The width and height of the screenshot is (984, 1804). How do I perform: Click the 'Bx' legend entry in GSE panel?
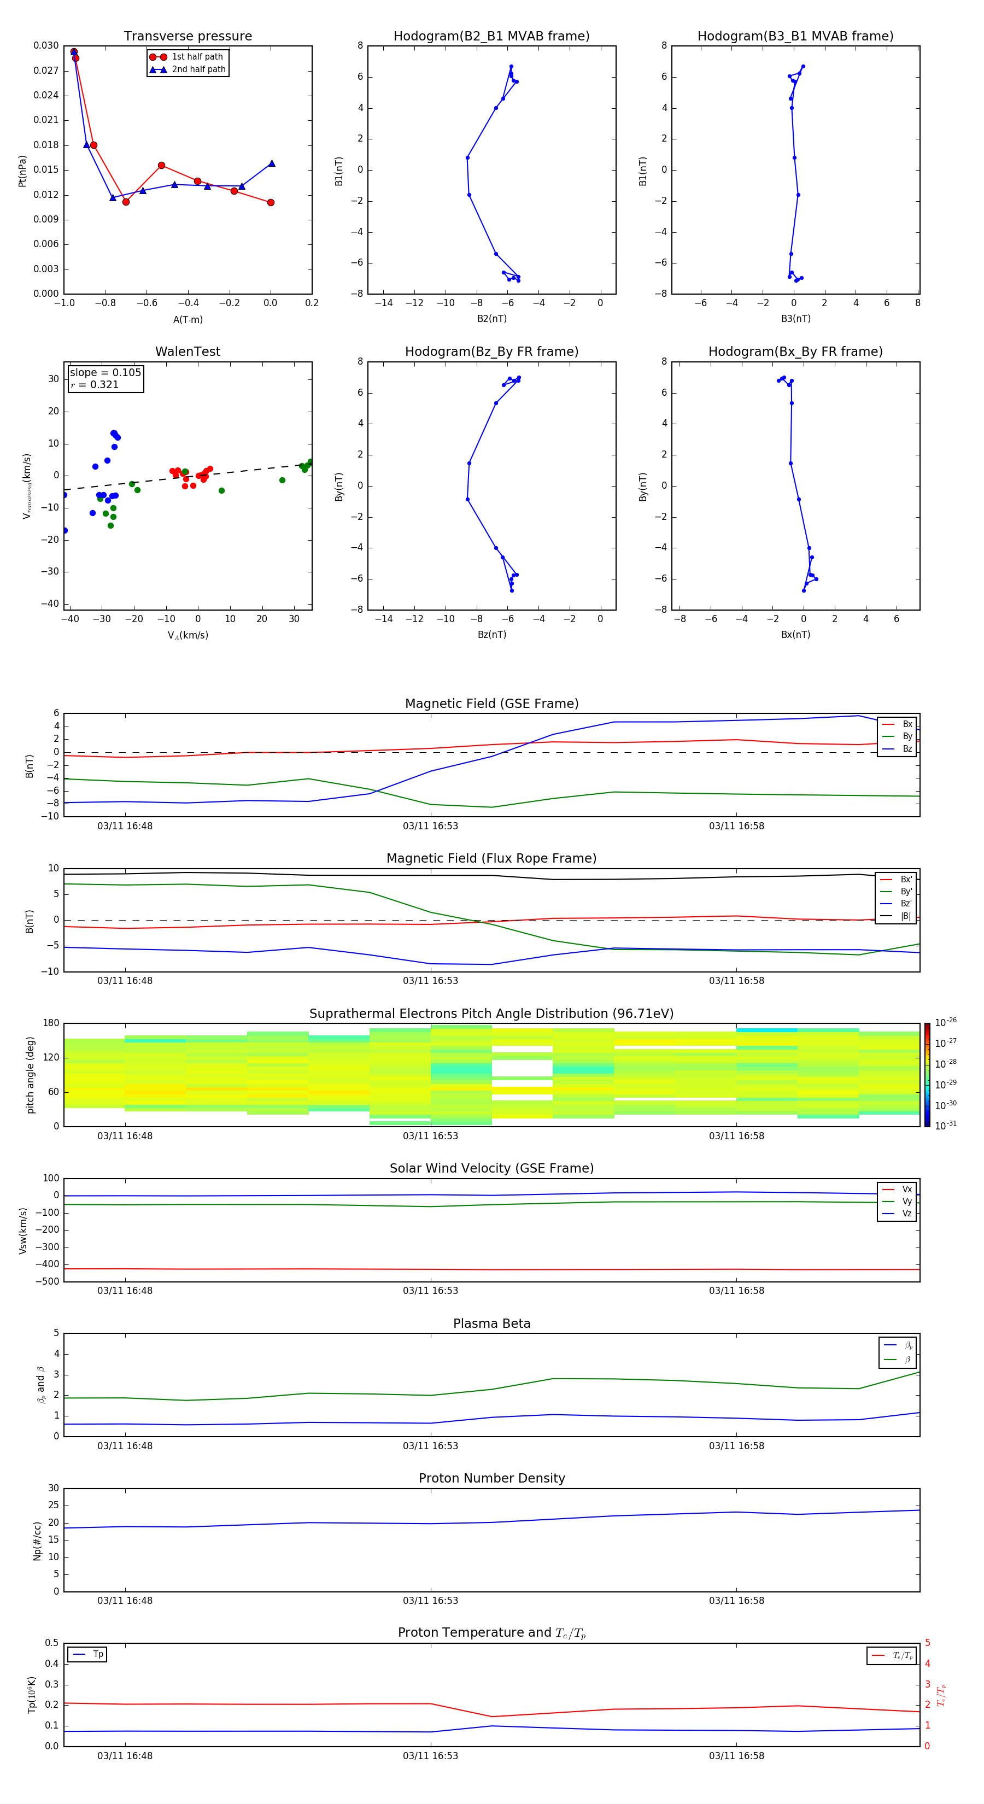(897, 724)
